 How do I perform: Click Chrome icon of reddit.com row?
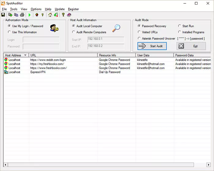coord(6,60)
